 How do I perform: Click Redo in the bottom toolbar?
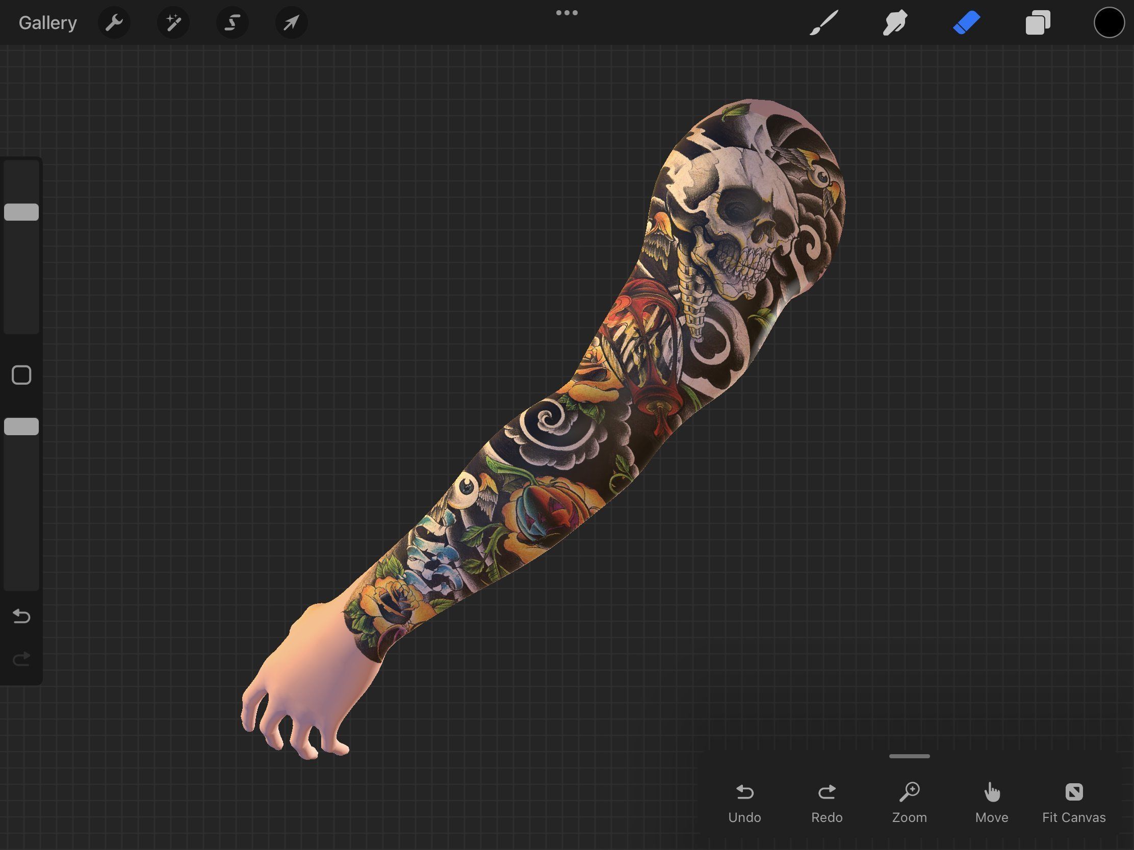[827, 803]
